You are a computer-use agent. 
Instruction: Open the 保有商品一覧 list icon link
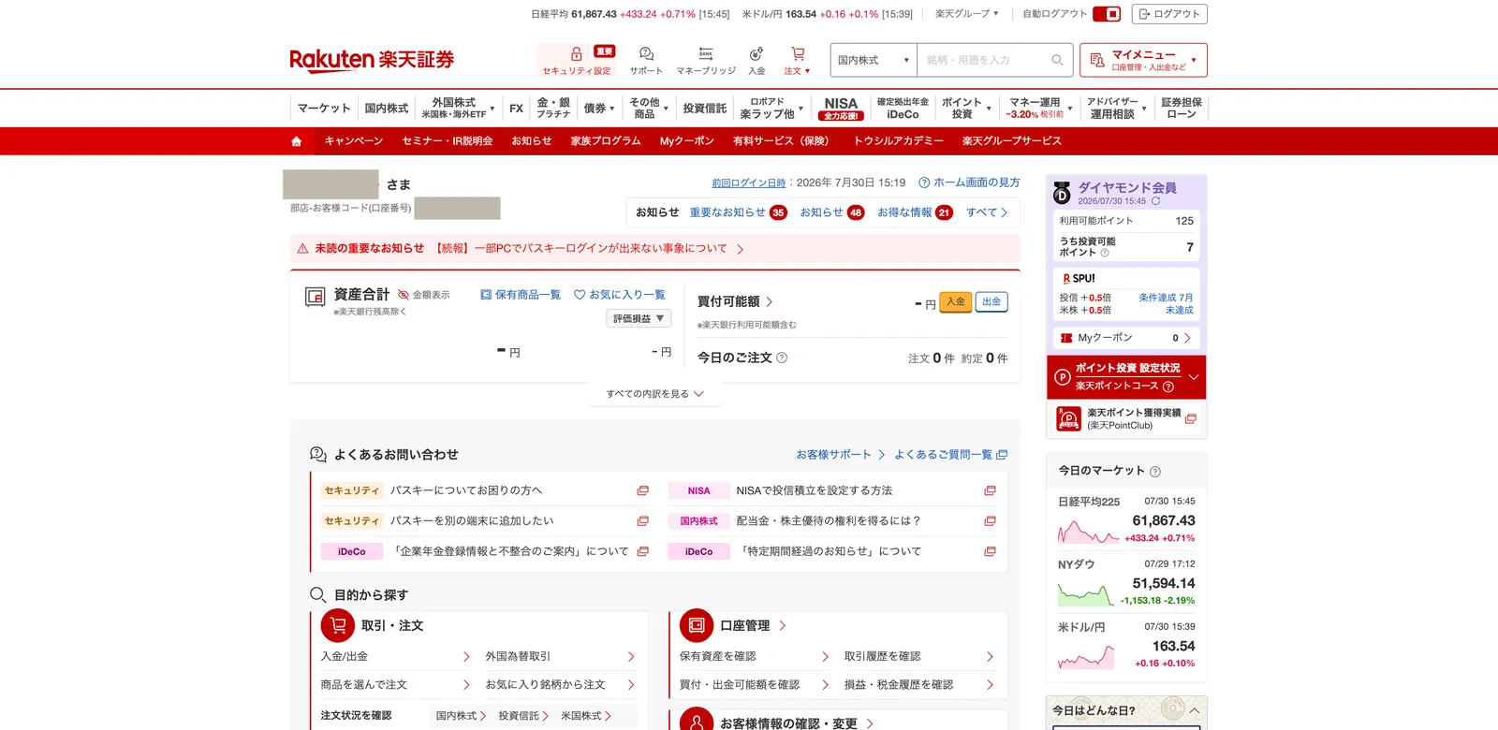click(x=520, y=295)
